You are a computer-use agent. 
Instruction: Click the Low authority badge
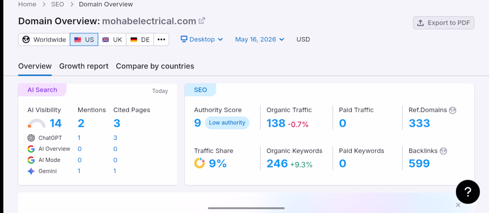(227, 122)
